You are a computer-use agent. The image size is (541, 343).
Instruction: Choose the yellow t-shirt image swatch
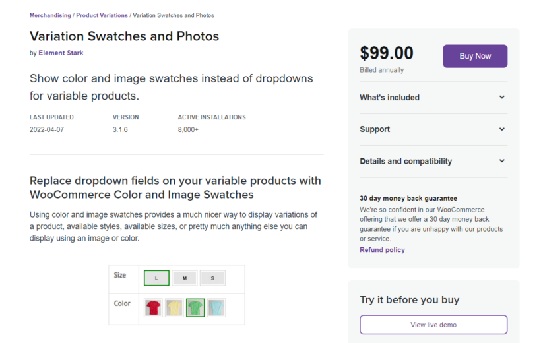tap(174, 307)
